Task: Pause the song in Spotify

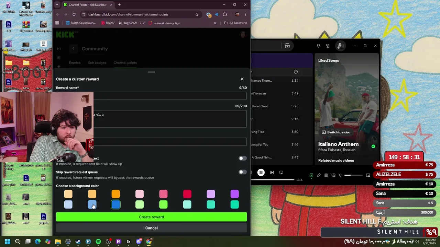Action: [261, 173]
